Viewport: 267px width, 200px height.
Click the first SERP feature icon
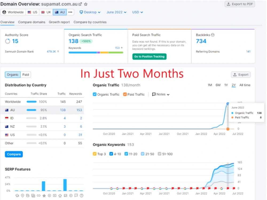pyautogui.click(x=17, y=195)
